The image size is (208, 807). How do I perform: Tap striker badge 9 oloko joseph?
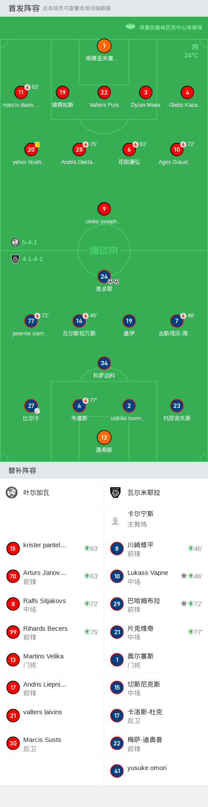tap(104, 209)
